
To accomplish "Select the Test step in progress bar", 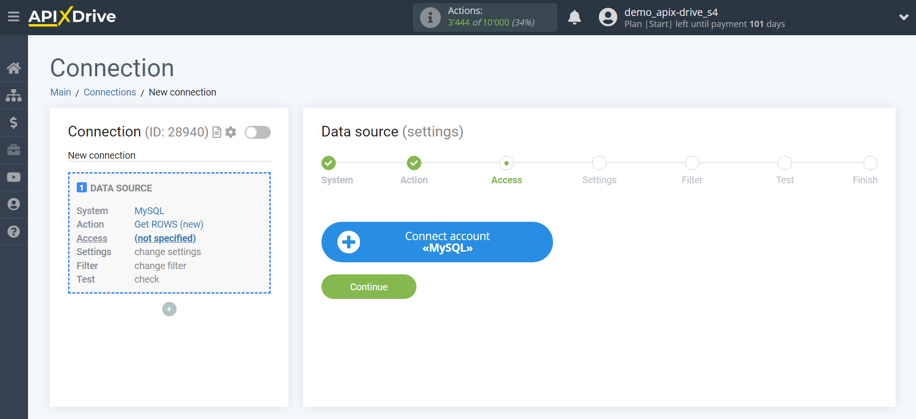I will (785, 163).
